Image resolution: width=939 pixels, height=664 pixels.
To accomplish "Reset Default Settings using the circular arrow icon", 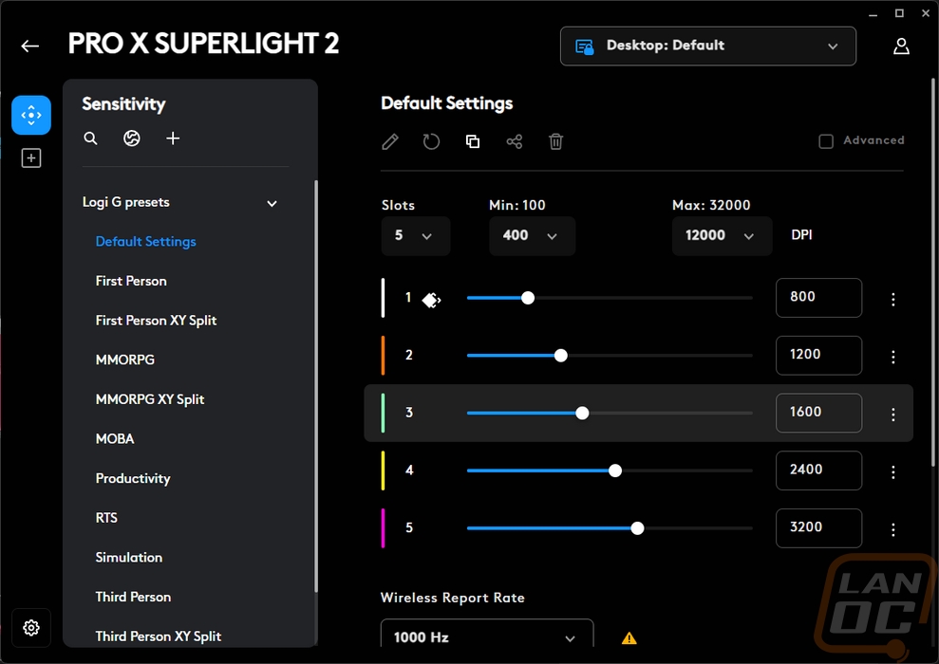I will click(x=431, y=141).
